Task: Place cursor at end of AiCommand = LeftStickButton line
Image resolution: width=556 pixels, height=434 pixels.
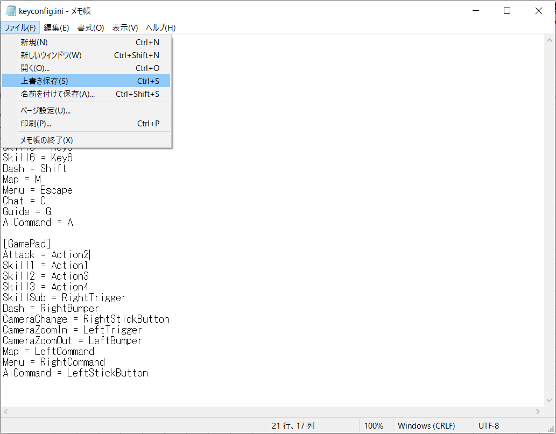Action: click(x=148, y=373)
